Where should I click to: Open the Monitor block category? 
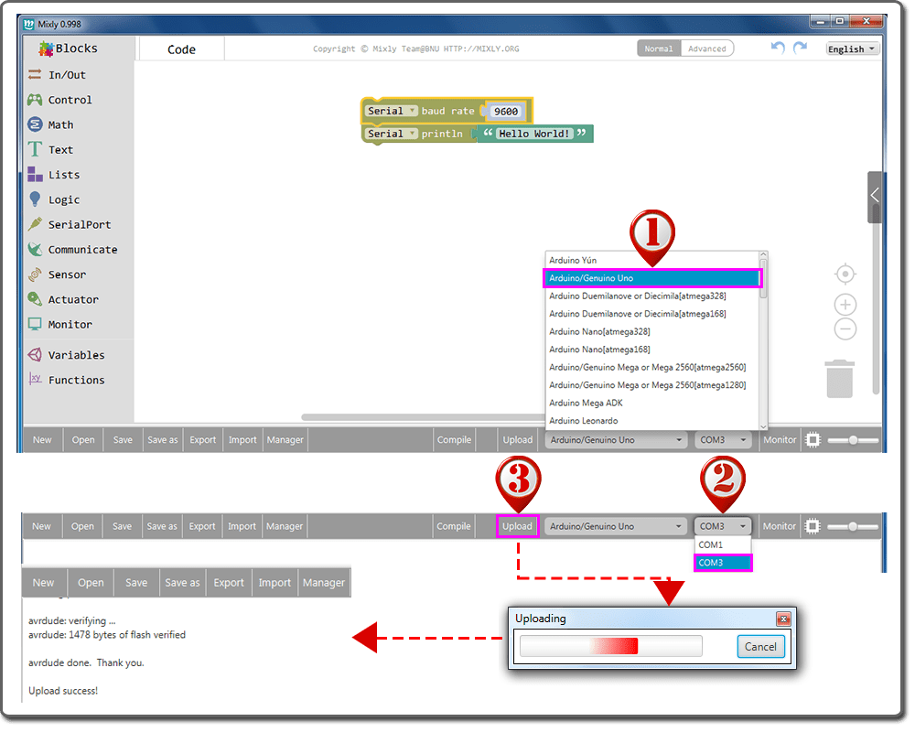pos(70,325)
